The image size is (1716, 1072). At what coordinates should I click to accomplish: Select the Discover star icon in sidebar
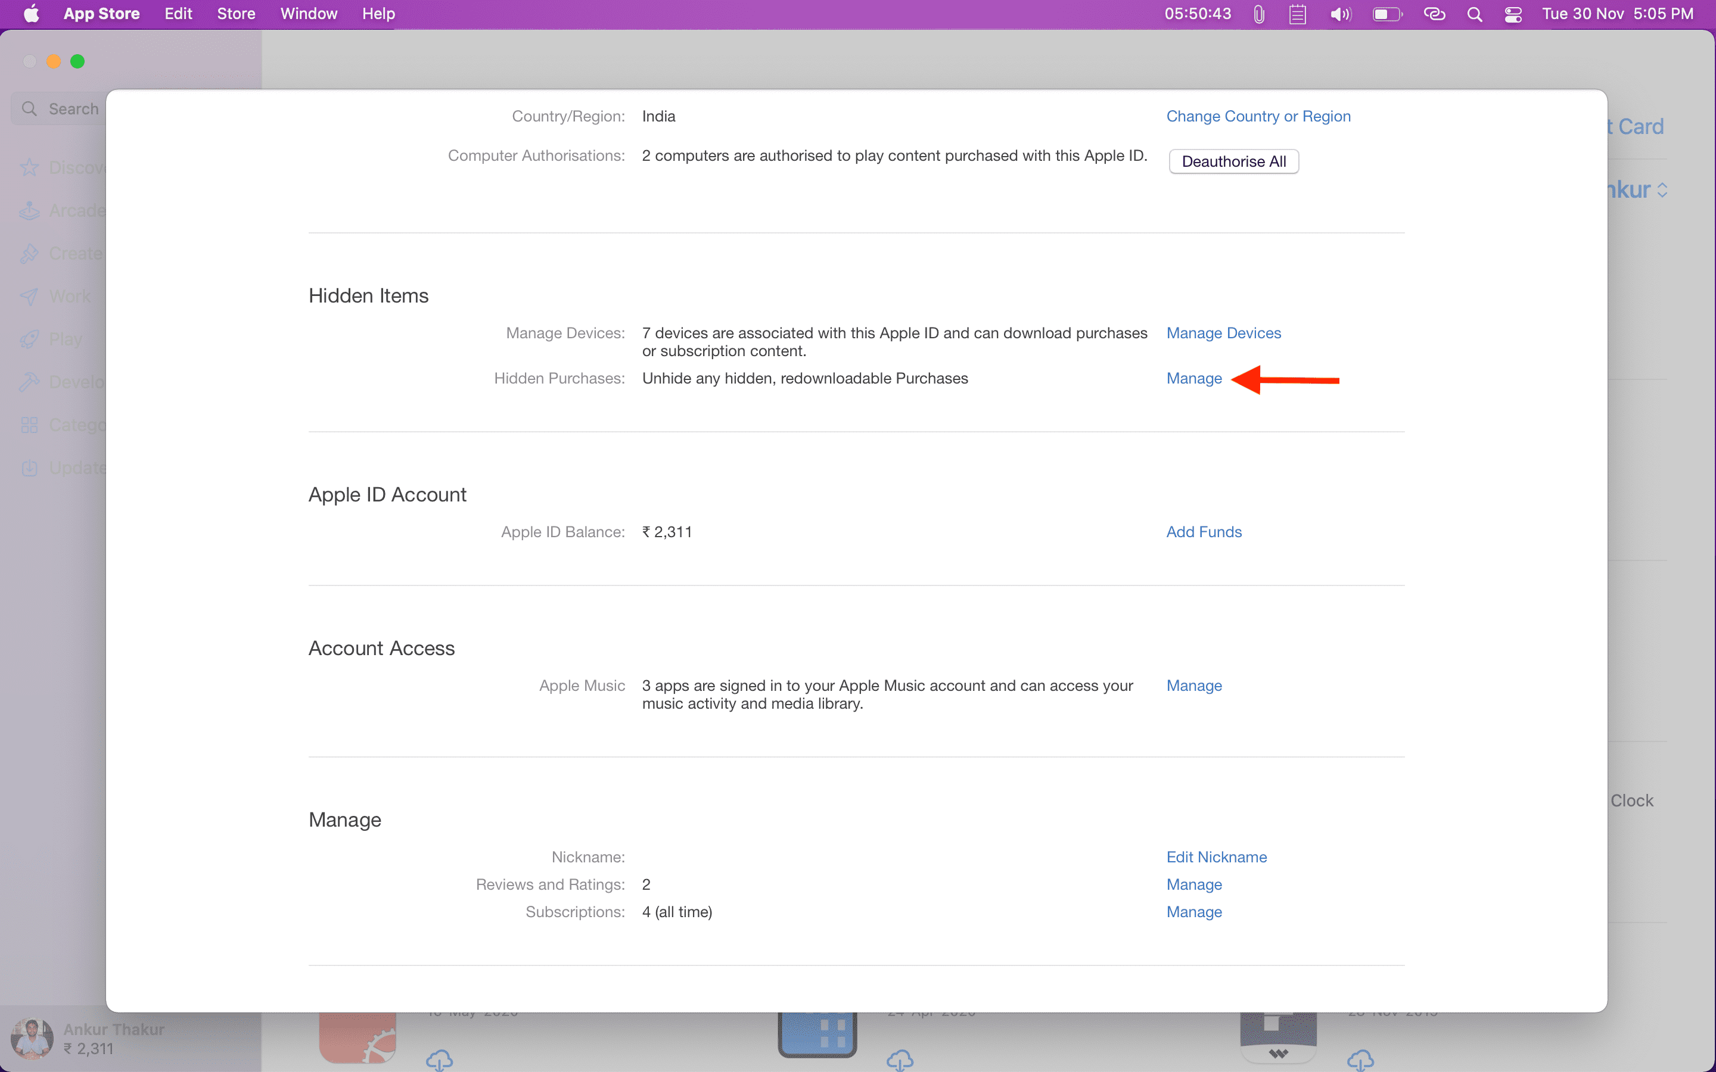coord(29,167)
